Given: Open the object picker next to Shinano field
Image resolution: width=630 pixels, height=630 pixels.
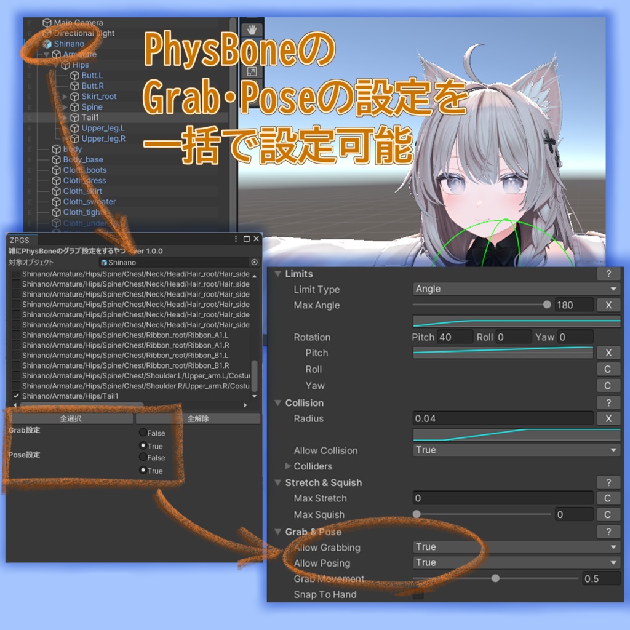Looking at the screenshot, I should (x=254, y=262).
